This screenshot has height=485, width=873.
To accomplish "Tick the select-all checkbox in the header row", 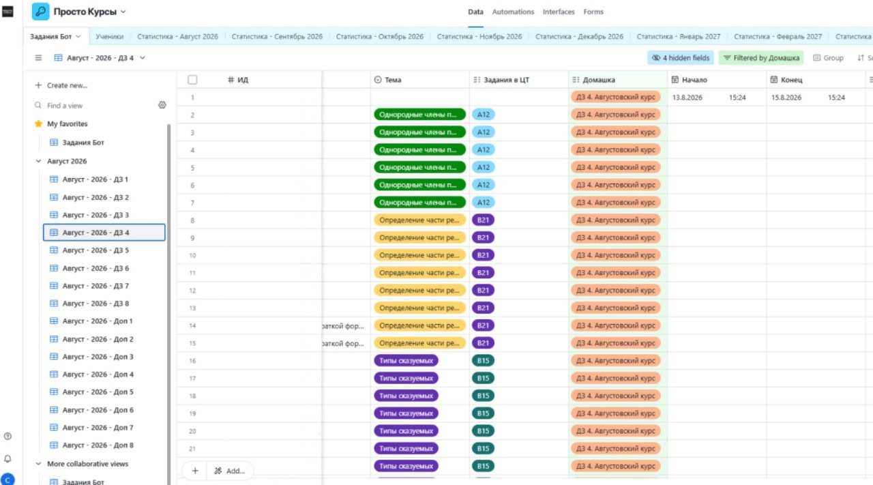I will point(192,80).
